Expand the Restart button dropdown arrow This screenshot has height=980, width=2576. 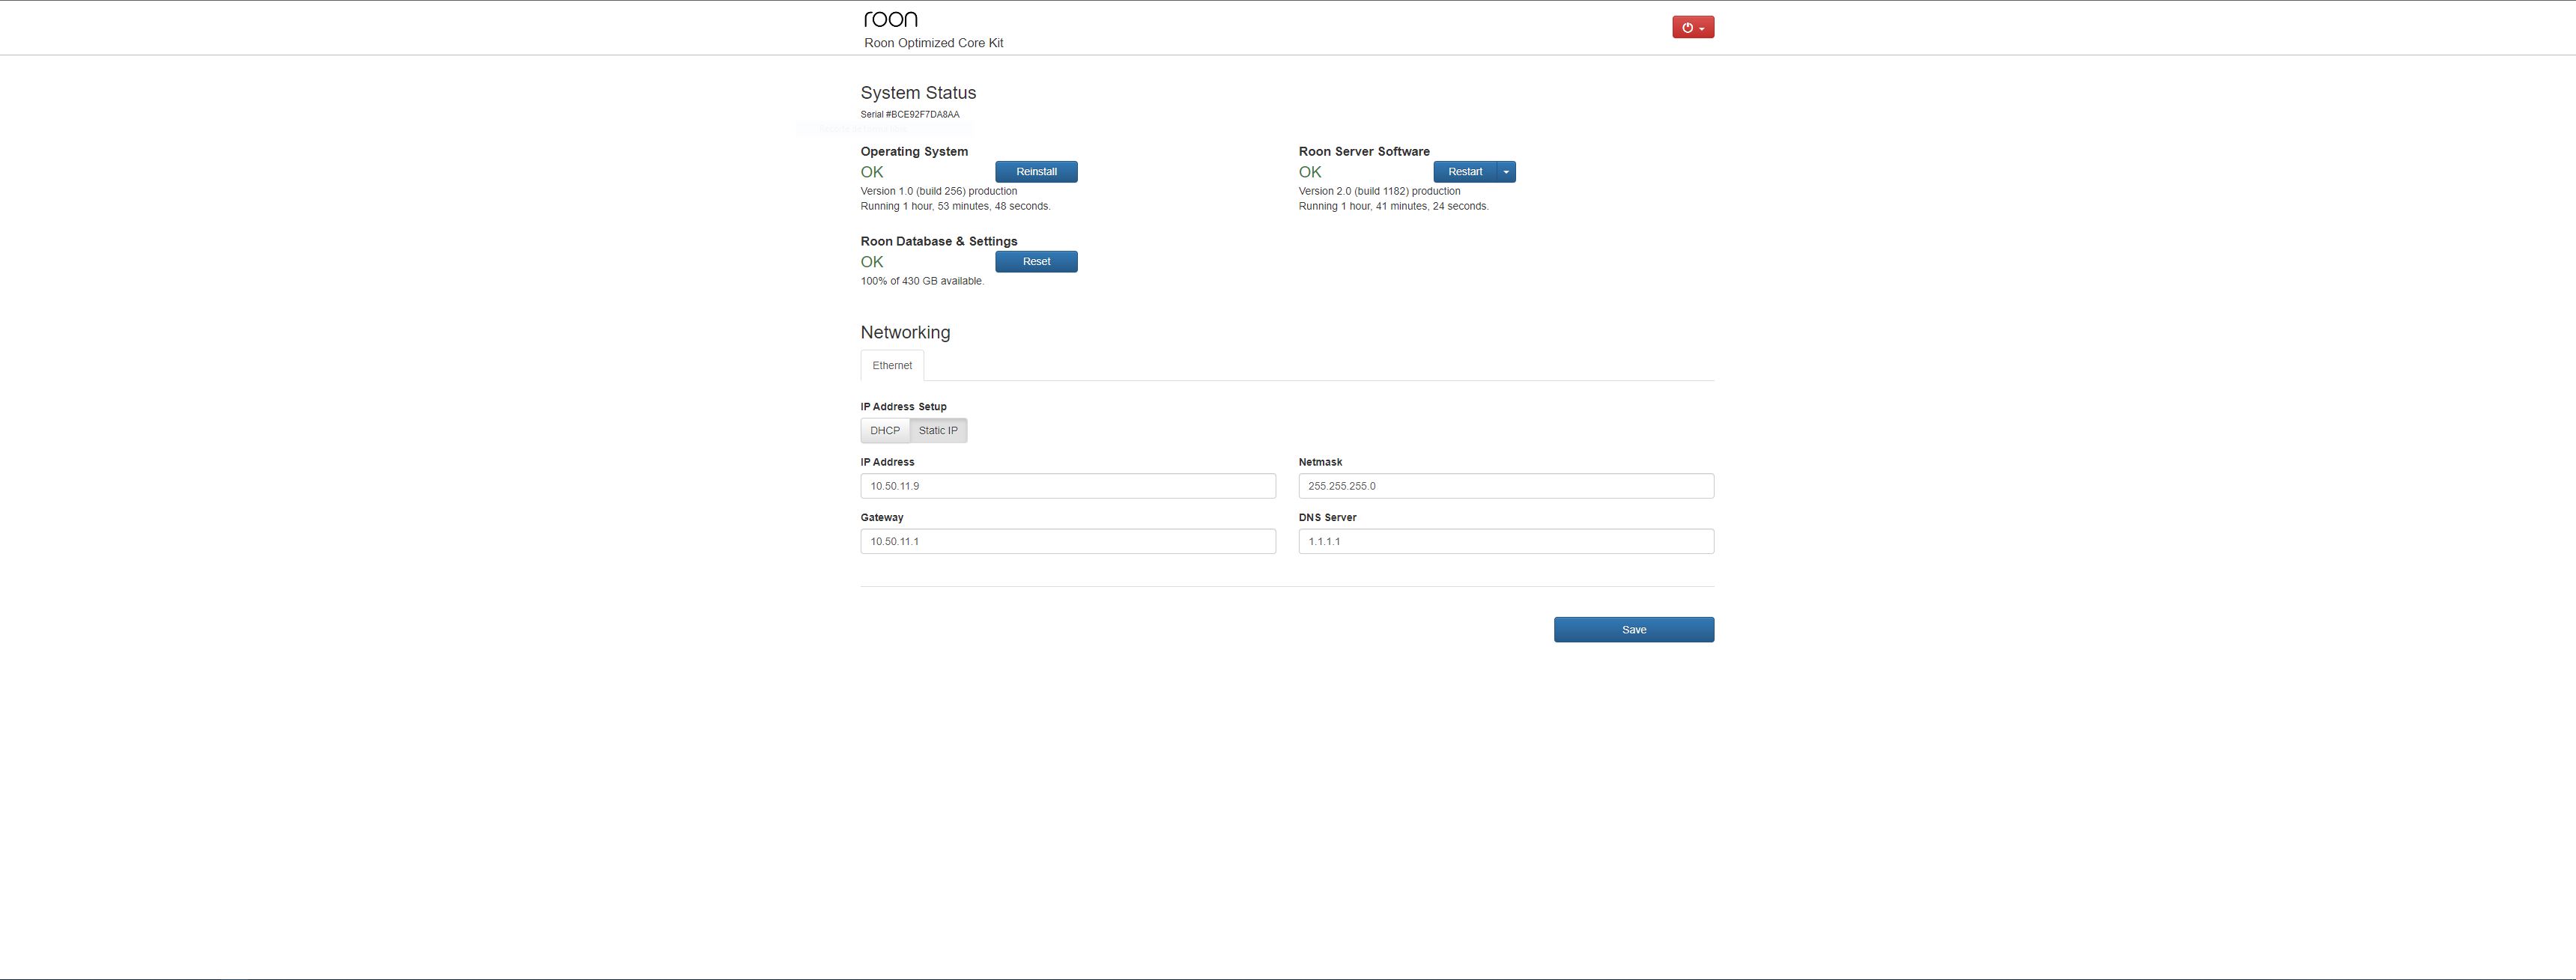pos(1506,172)
